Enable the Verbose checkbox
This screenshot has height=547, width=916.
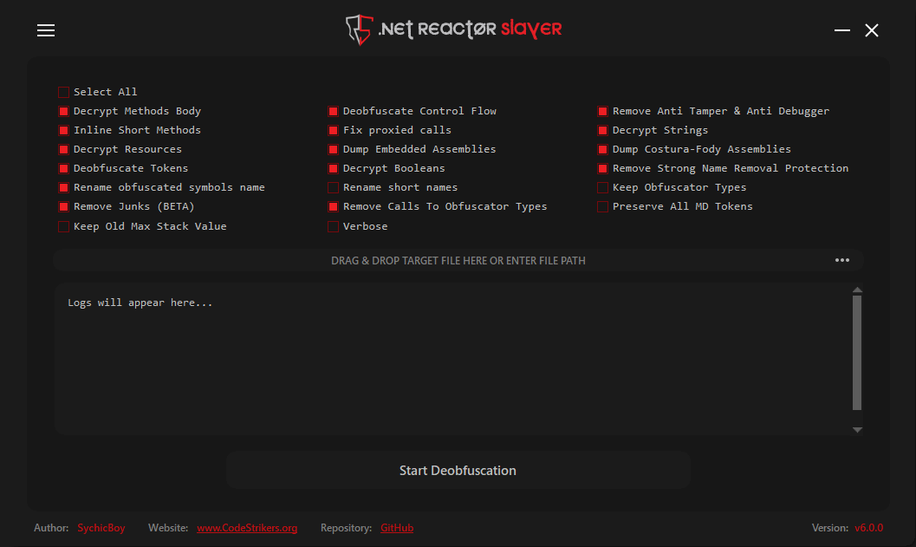tap(333, 226)
